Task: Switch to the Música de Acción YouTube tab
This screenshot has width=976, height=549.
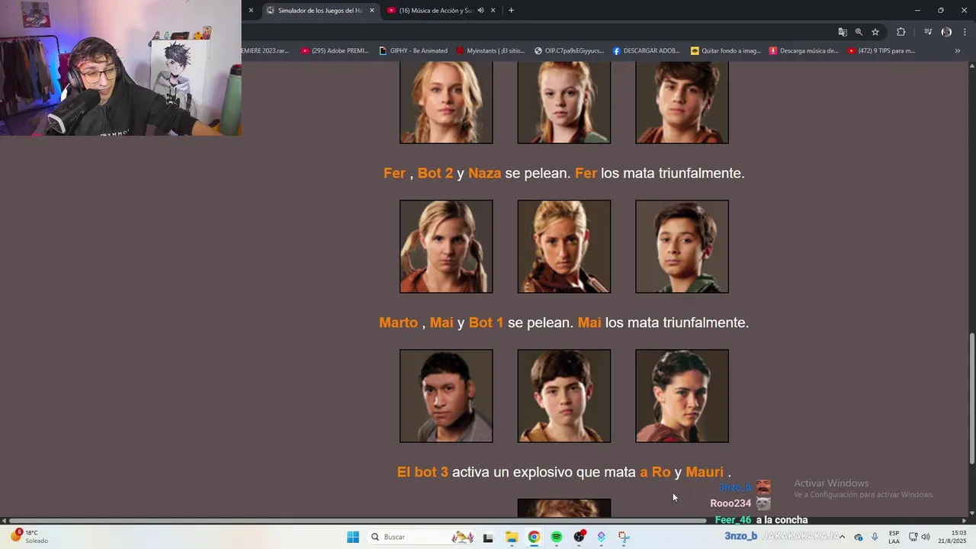Action: click(440, 11)
